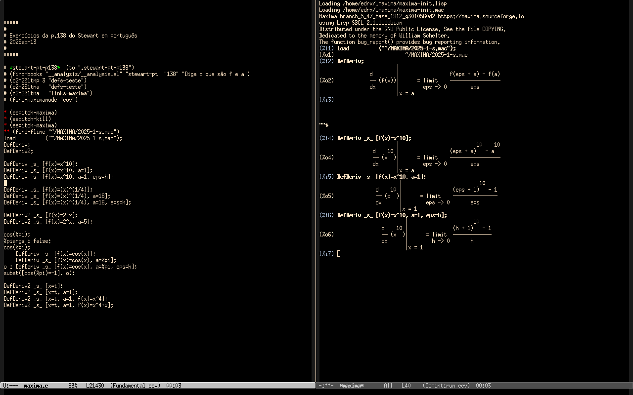
Task: Click the line DefDeriv _s_ [f(x)=(x)^(1/4)];
Action: 48,190
